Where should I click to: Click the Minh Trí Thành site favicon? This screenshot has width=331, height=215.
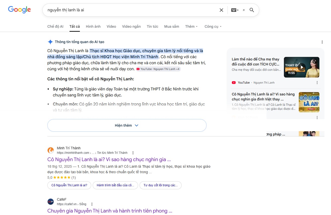click(x=51, y=150)
